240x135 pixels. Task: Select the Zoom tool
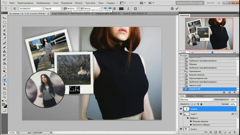pyautogui.click(x=4, y=97)
